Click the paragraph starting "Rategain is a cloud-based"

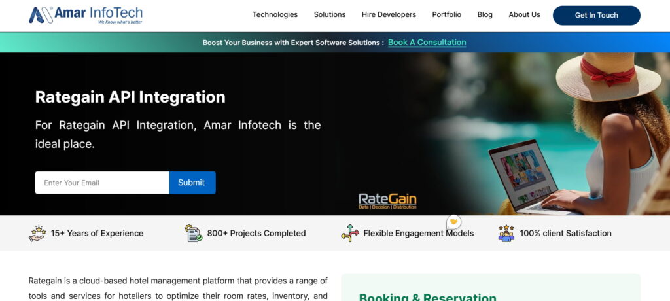[178, 289]
